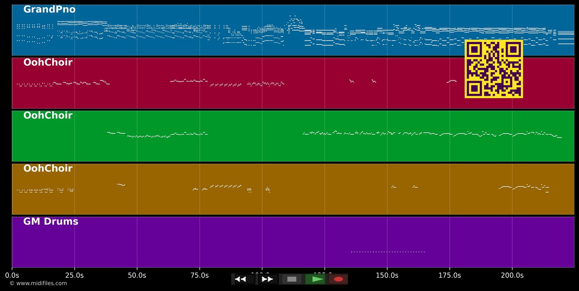
Task: Click the 50.0s time axis label
Action: pos(137,276)
